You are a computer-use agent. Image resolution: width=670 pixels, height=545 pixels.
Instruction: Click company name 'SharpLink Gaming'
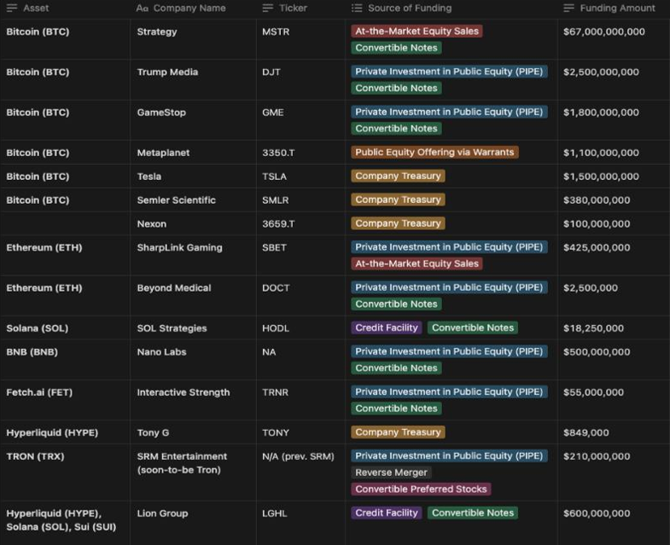(x=179, y=247)
